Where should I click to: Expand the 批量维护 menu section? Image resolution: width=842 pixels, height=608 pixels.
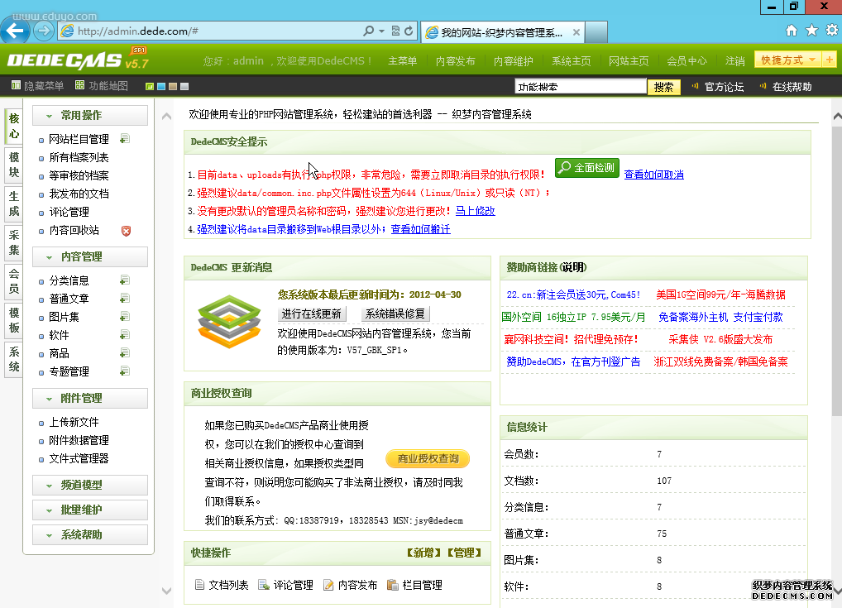point(90,510)
